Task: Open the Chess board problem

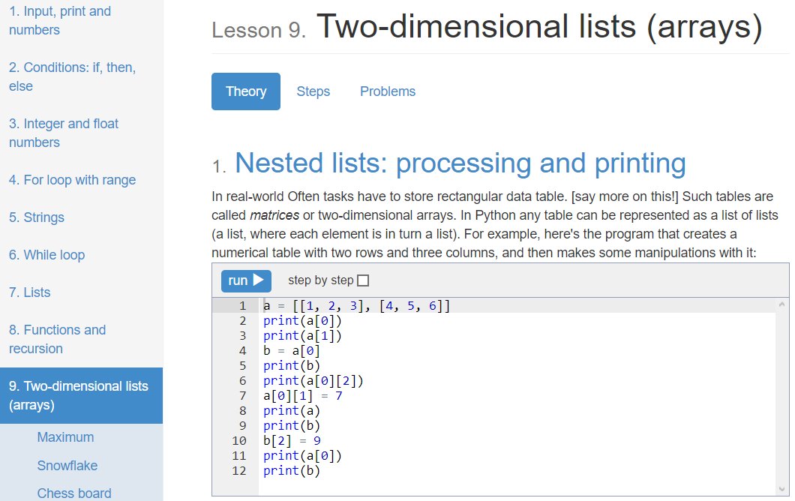Action: 74,493
